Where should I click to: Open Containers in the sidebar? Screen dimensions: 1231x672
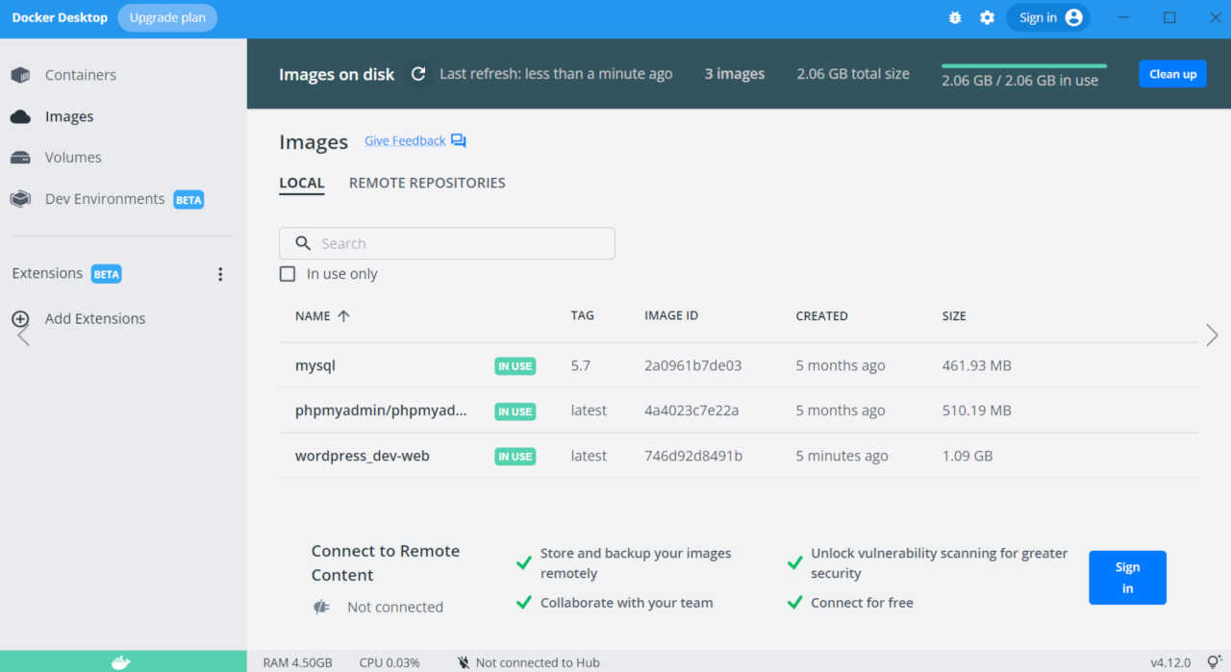coord(80,75)
